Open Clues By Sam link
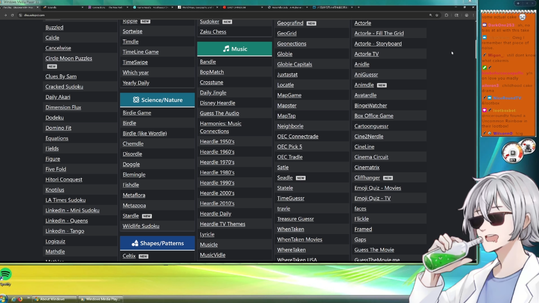539x303 pixels. [61, 77]
